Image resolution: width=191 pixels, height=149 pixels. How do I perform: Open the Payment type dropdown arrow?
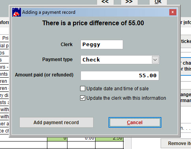(155, 60)
